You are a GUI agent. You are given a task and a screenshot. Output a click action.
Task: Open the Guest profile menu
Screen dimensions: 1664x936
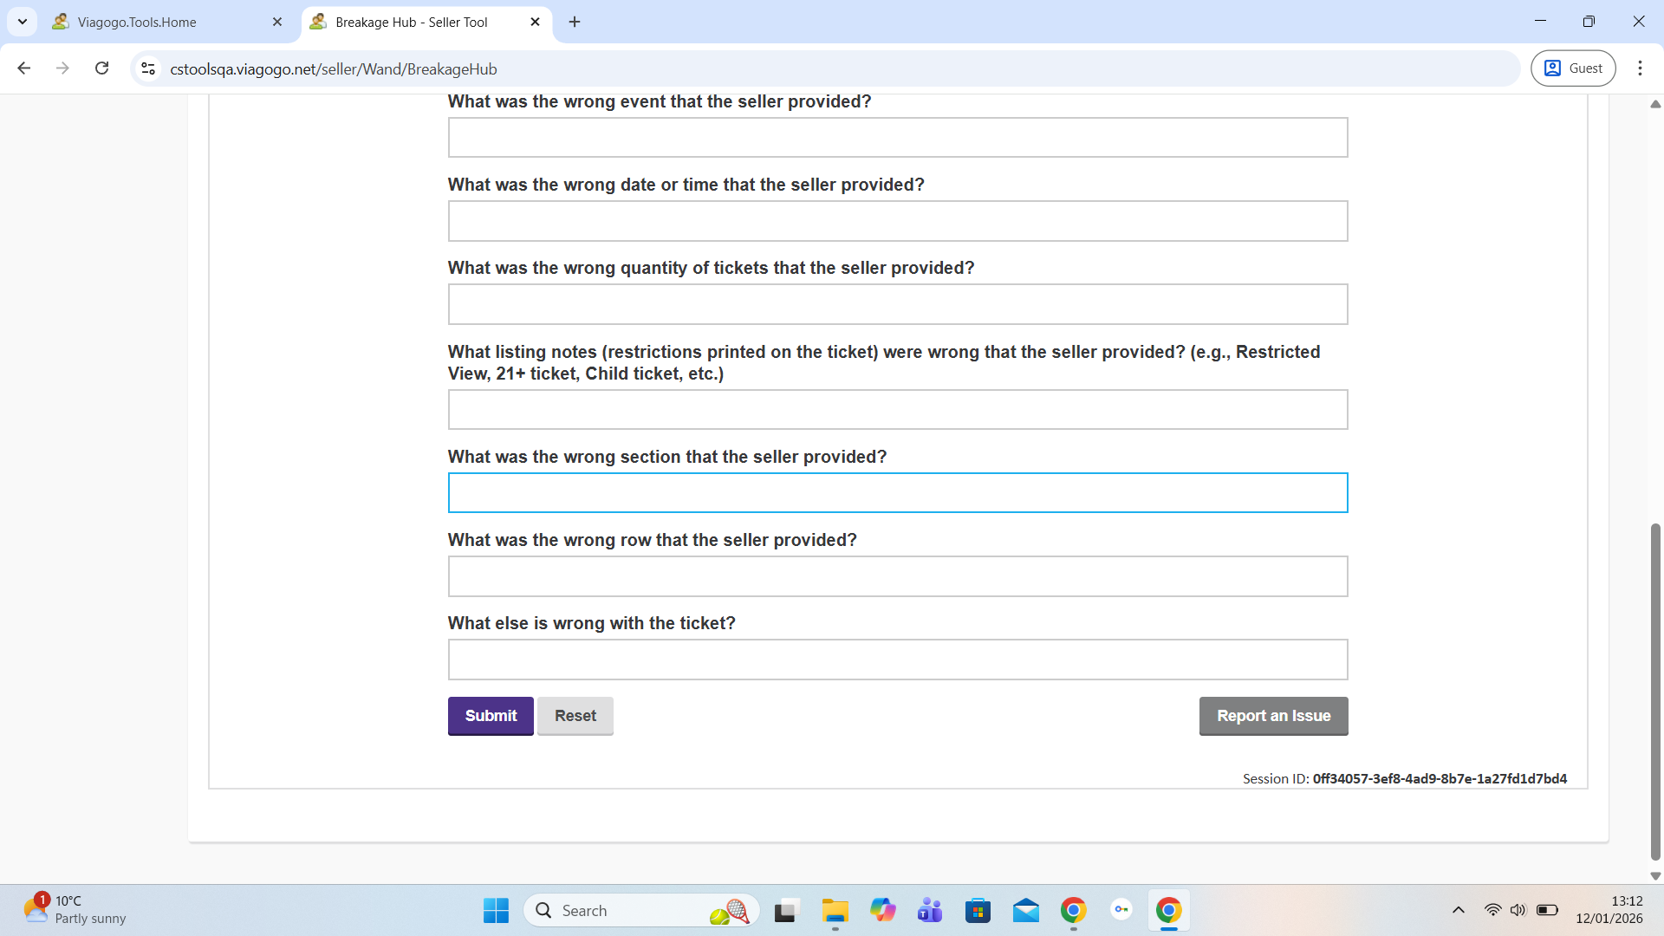tap(1573, 68)
